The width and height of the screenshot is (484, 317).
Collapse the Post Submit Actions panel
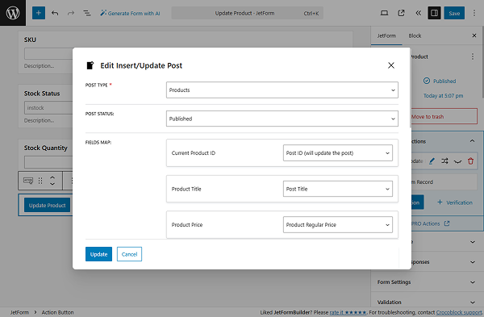pyautogui.click(x=472, y=141)
